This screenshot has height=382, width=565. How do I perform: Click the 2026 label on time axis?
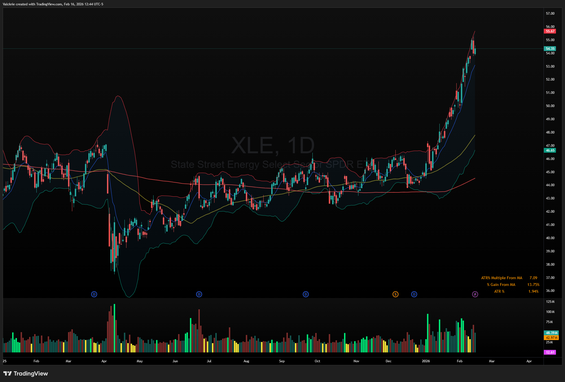pyautogui.click(x=426, y=361)
